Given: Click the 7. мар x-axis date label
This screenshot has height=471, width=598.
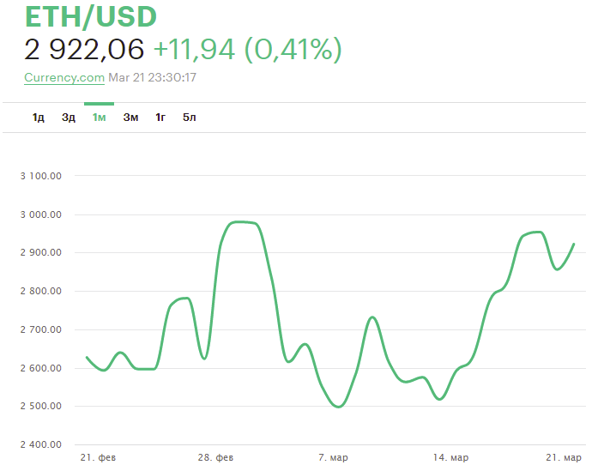Looking at the screenshot, I should [335, 458].
